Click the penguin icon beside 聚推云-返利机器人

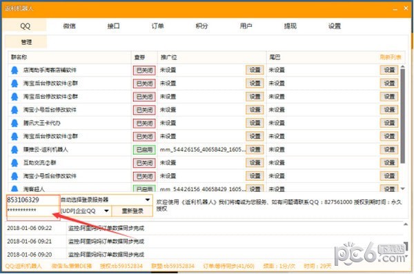[14, 150]
